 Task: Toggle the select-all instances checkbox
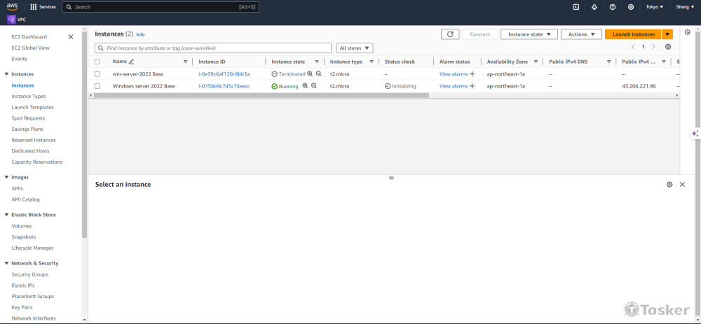97,62
